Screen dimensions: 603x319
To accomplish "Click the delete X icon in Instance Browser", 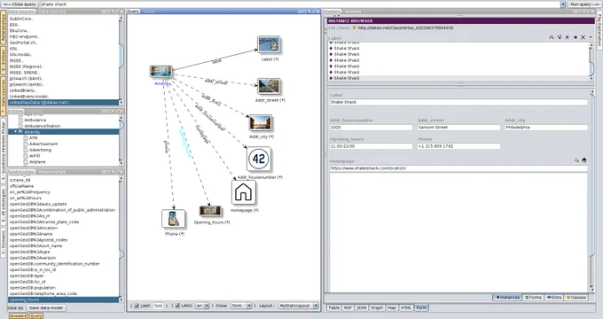I will 583,37.
